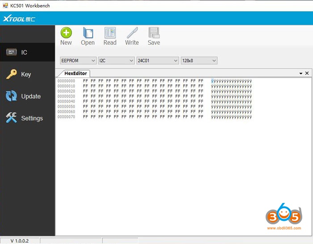The width and height of the screenshot is (313, 244).
Task: Click offset row 00000060
Action: (x=66, y=112)
